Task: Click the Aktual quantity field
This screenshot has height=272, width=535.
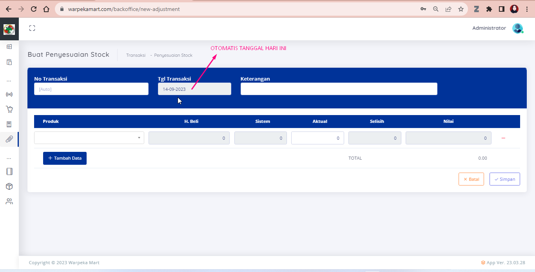Action: click(x=317, y=138)
